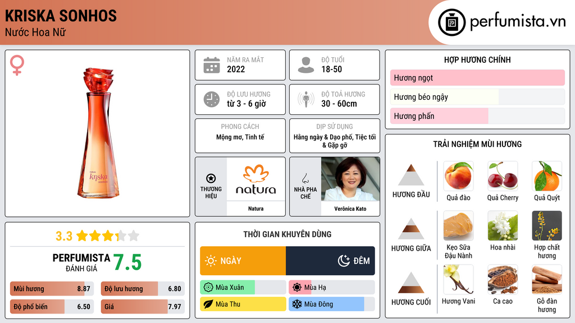This screenshot has height=323, width=575.
Task: Click the HỢP HƯƠNG CHÍNH heading
Action: (477, 59)
